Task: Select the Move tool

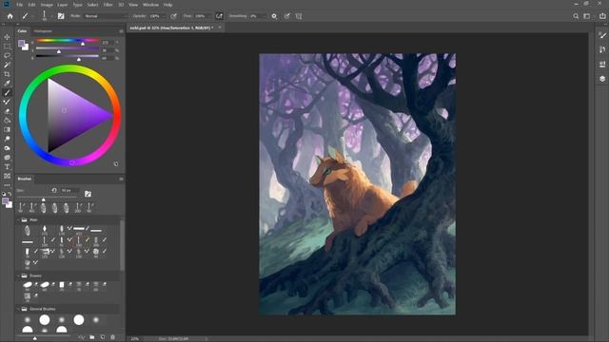Action: pyautogui.click(x=7, y=37)
